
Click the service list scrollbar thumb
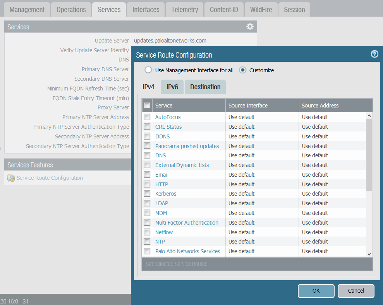coord(369,155)
